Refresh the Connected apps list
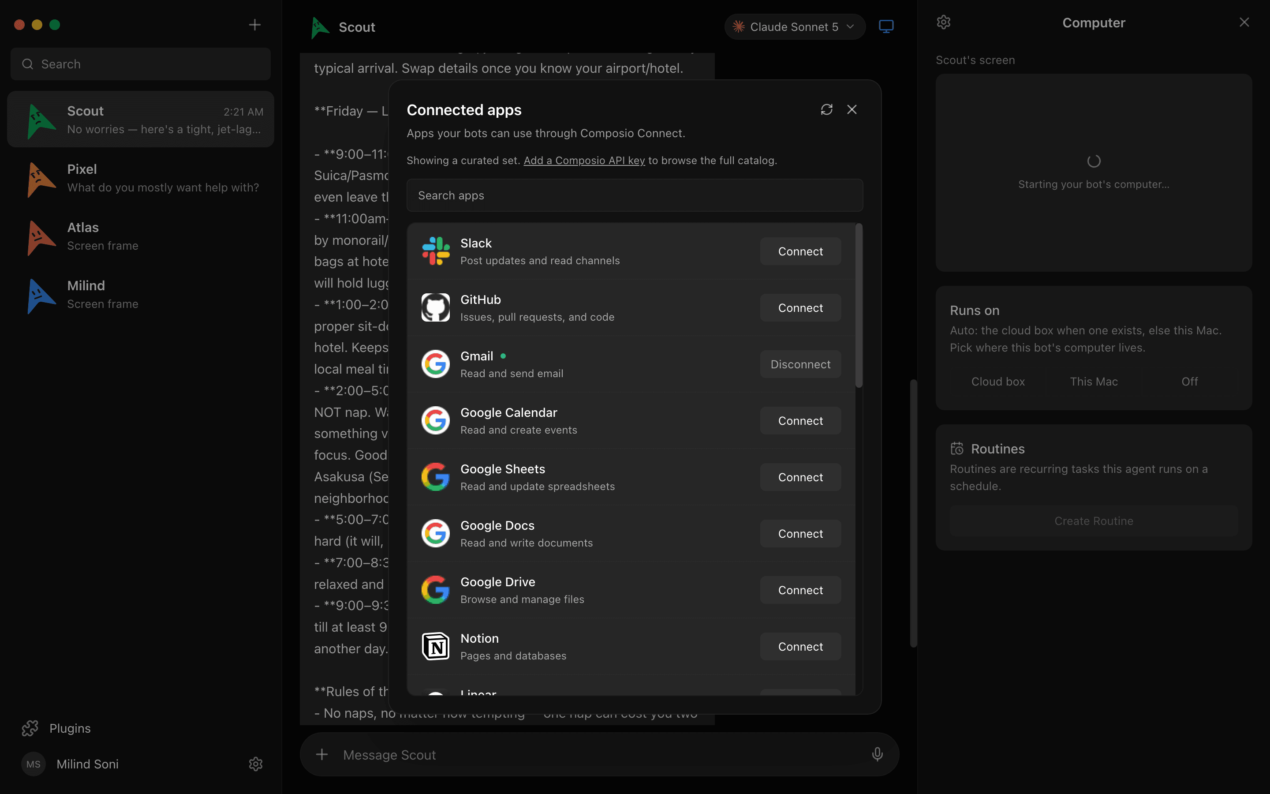Screen dimensions: 1270x794 point(826,109)
